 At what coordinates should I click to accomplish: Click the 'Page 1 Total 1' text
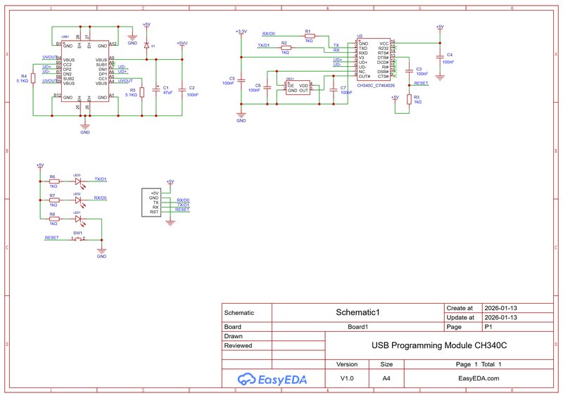[479, 364]
